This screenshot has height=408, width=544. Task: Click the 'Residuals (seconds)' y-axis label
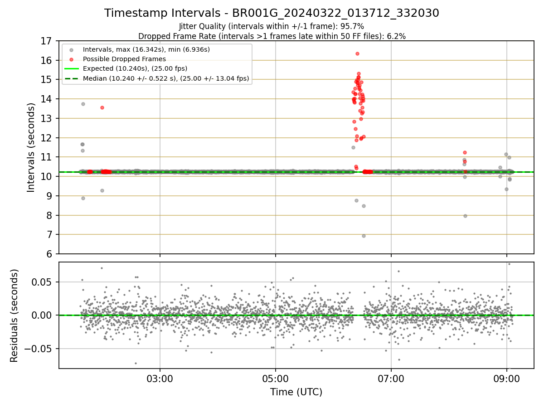pyautogui.click(x=15, y=316)
